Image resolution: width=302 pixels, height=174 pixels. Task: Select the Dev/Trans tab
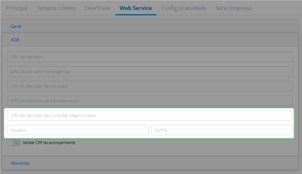(98, 8)
